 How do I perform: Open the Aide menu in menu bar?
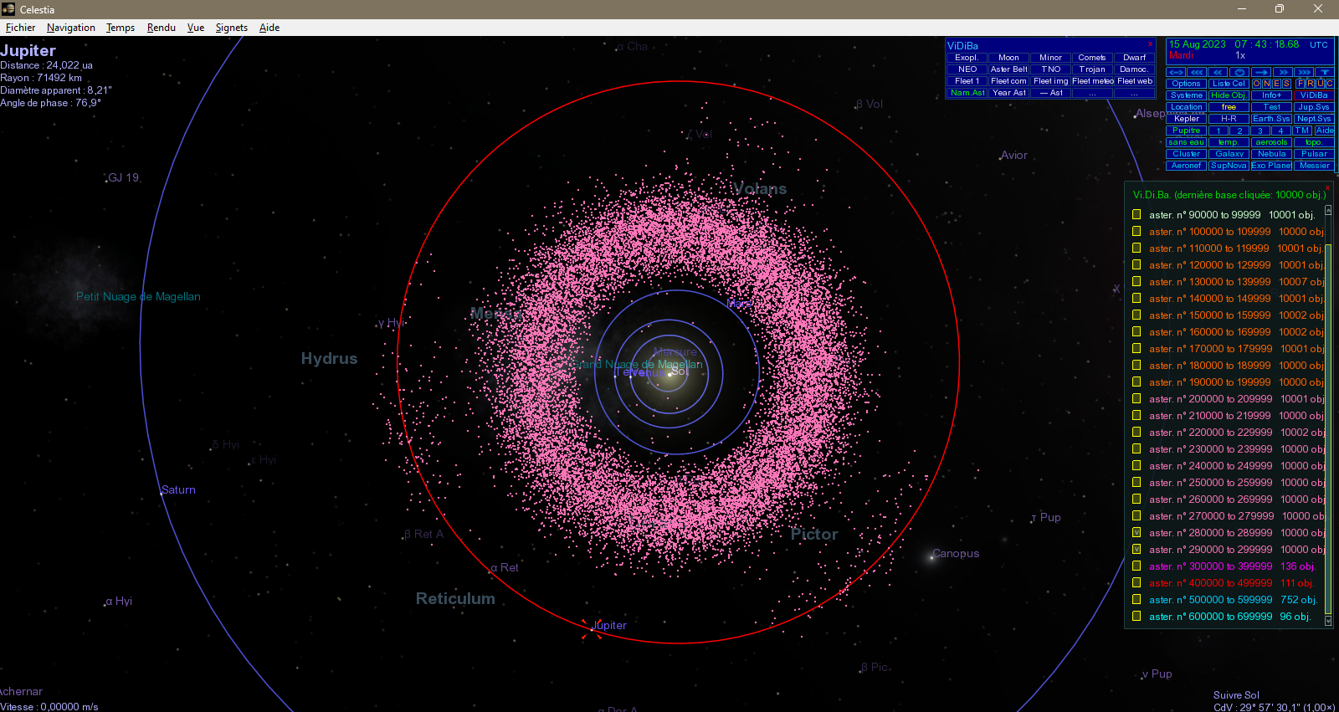[269, 28]
